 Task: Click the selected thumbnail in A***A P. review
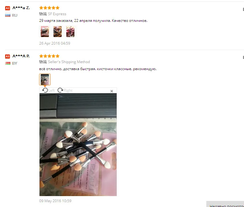45,80
